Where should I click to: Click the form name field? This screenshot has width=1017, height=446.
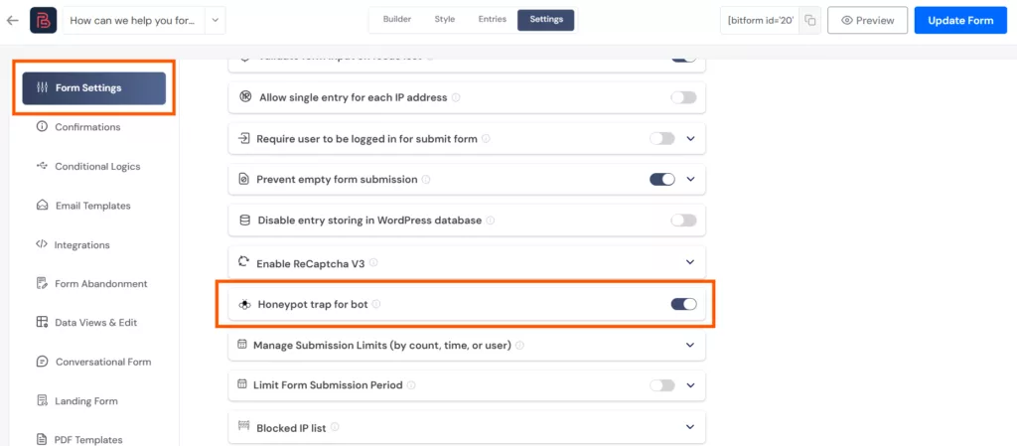pyautogui.click(x=134, y=20)
